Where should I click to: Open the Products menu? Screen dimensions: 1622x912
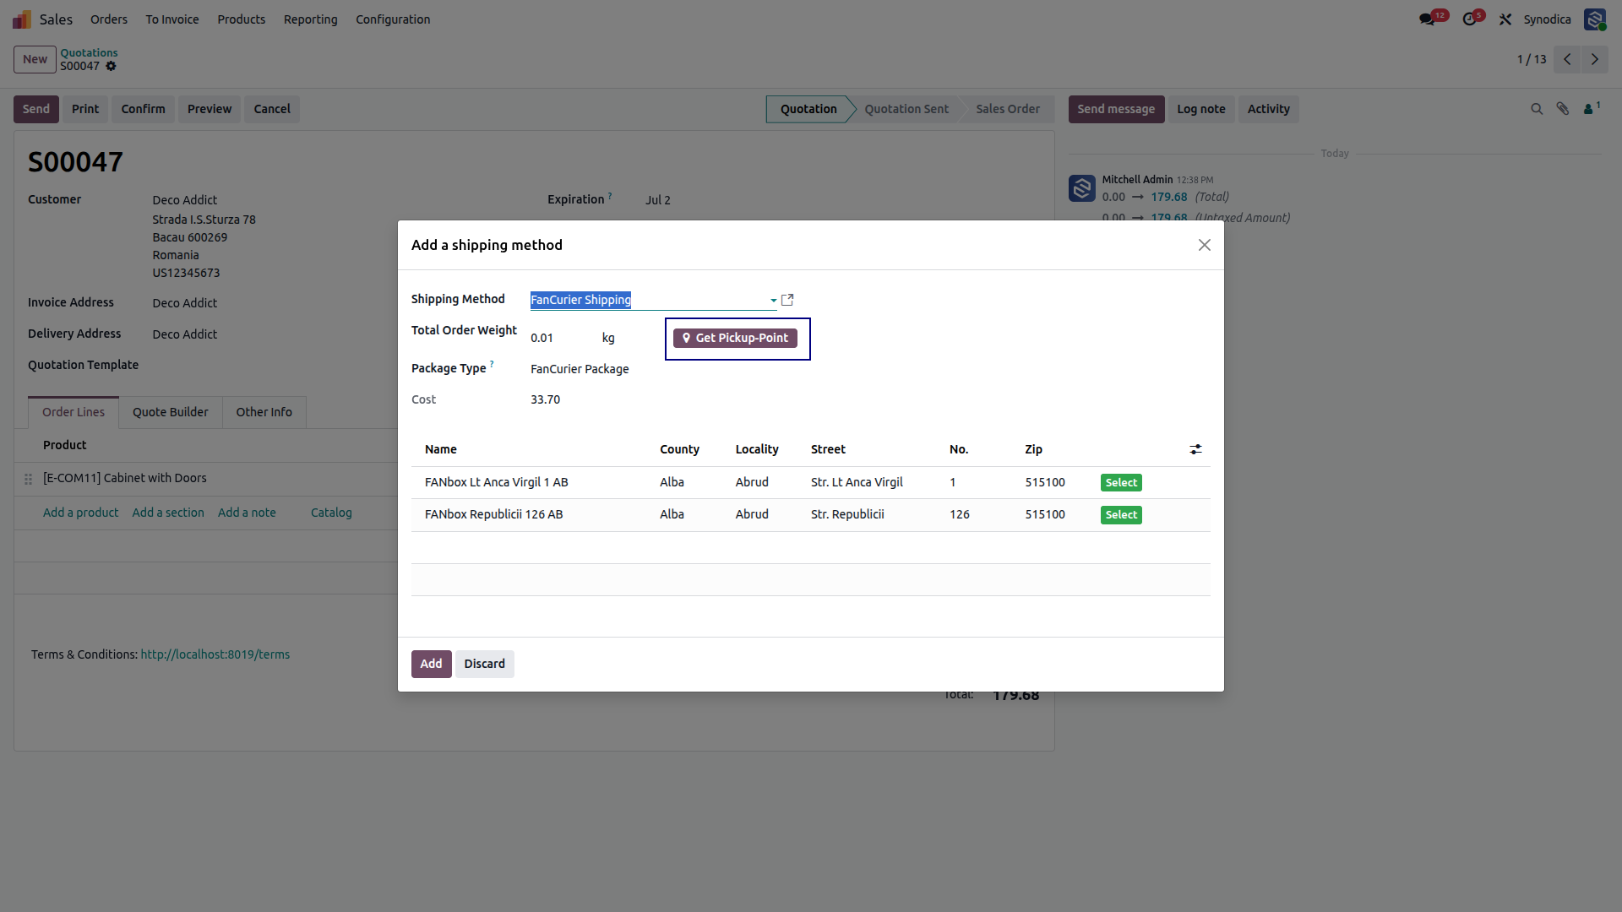point(241,19)
